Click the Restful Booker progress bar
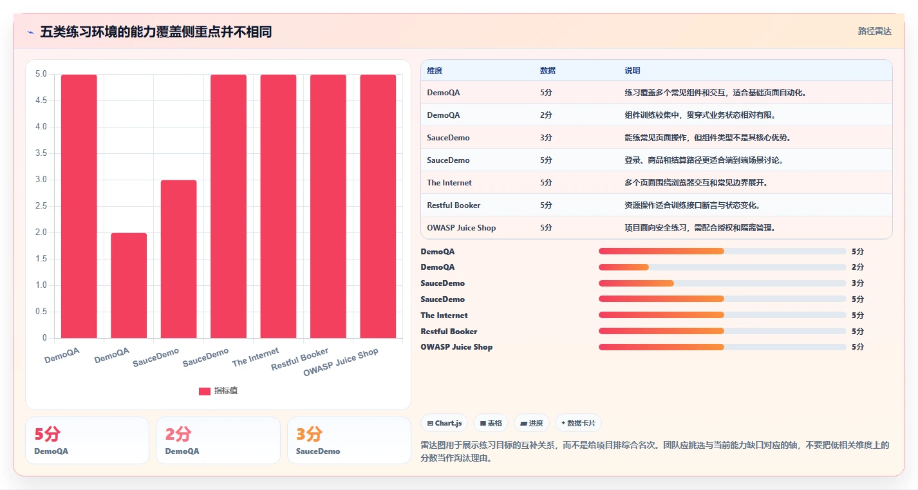 point(722,331)
